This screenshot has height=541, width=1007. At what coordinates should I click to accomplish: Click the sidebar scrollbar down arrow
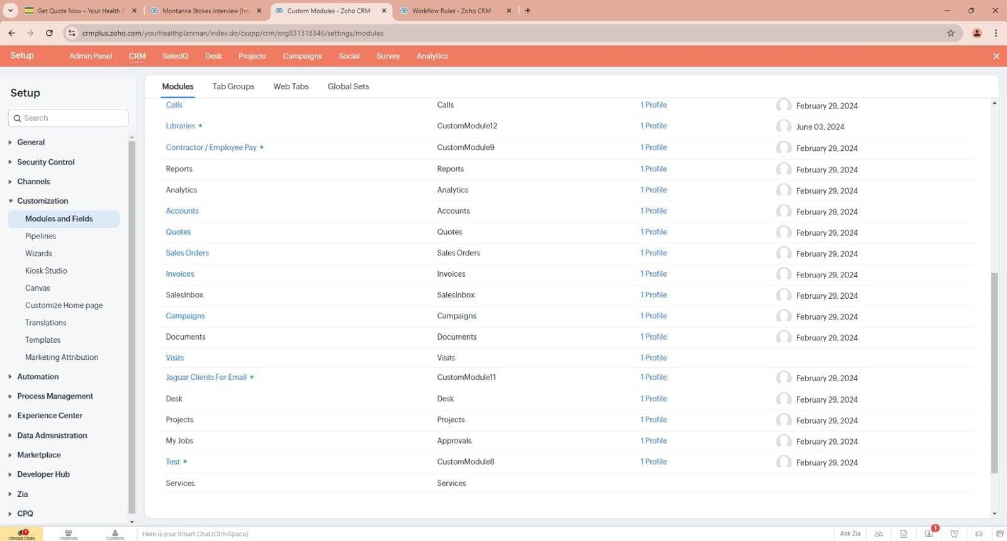pos(132,521)
